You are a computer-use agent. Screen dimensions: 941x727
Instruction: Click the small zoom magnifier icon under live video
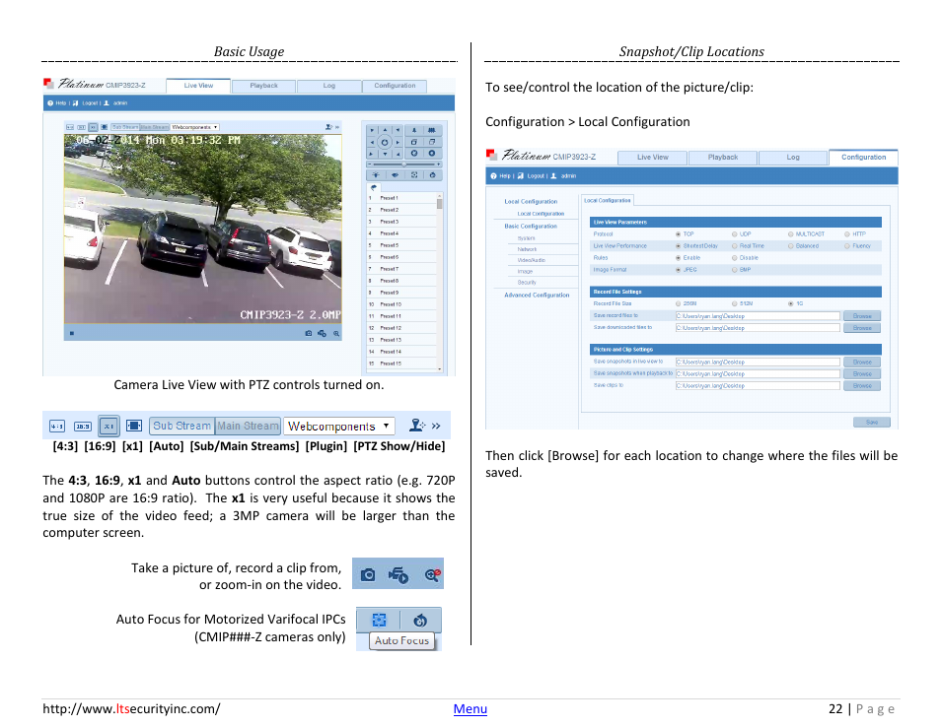pos(336,333)
